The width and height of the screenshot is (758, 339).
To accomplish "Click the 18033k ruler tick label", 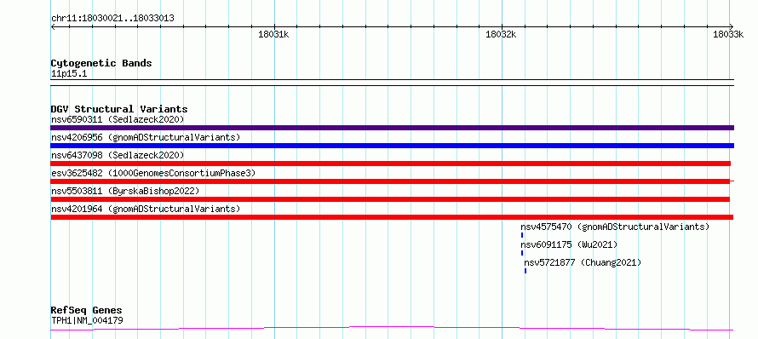I will click(728, 34).
